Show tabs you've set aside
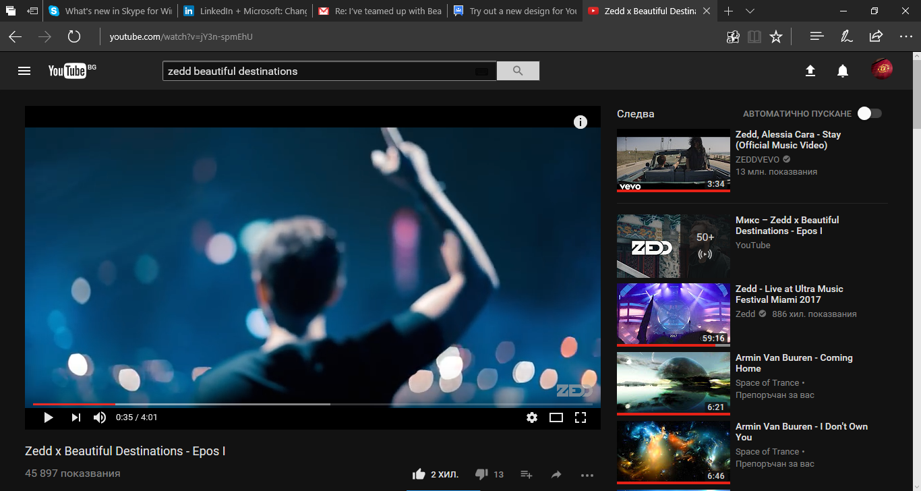 tap(11, 11)
